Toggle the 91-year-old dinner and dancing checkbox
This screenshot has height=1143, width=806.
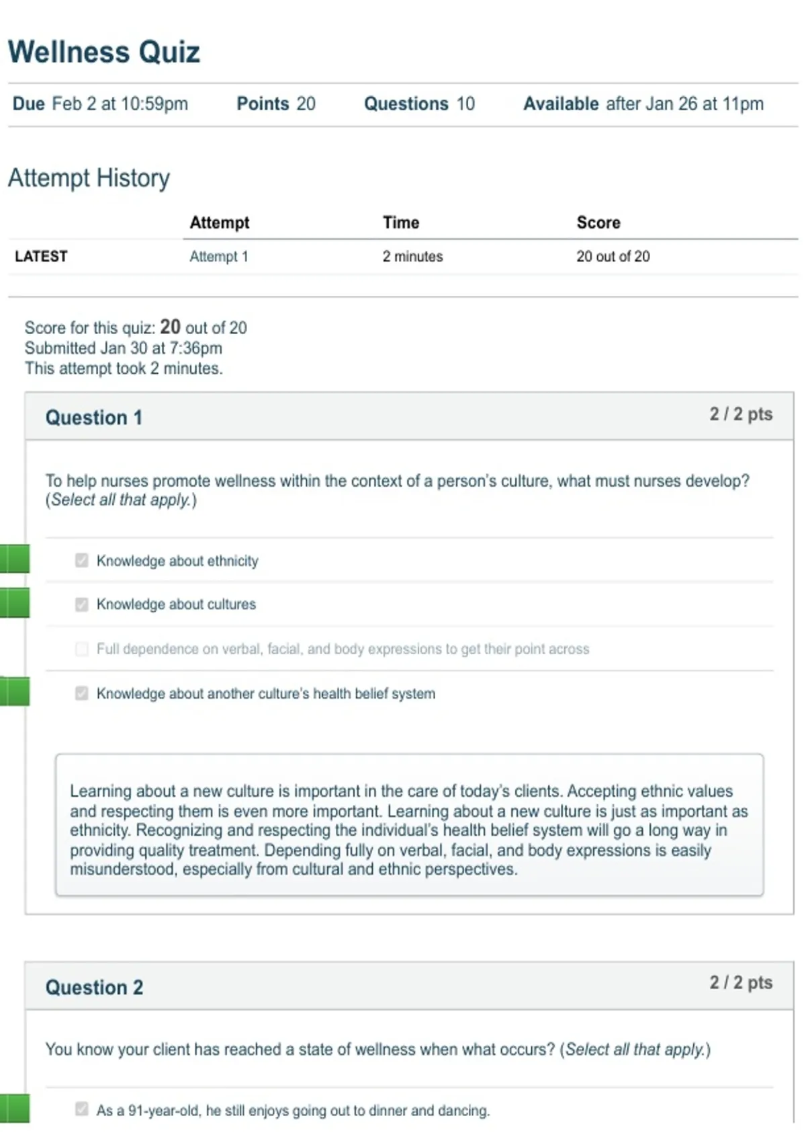point(81,1109)
